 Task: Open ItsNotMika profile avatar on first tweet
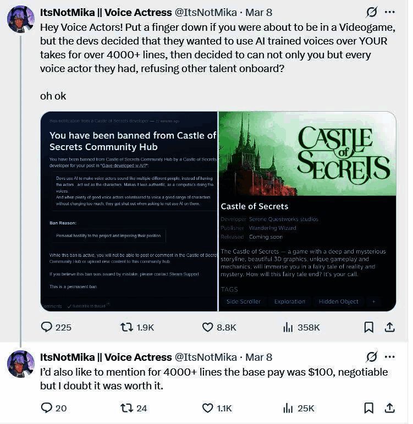click(21, 19)
